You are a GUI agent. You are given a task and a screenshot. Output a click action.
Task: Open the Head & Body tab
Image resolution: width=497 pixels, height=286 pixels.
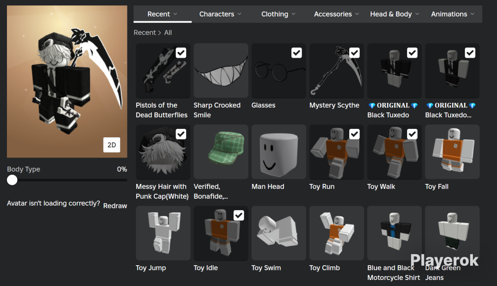coord(394,14)
